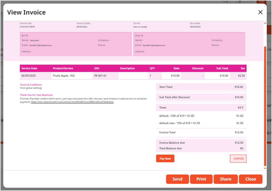The width and height of the screenshot is (272, 191).
Task: Click the Close button at bottom
Action: [x=251, y=179]
